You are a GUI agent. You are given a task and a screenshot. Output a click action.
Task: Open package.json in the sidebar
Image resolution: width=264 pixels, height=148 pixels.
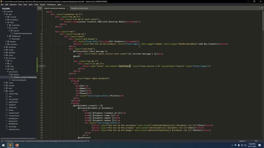point(13,118)
